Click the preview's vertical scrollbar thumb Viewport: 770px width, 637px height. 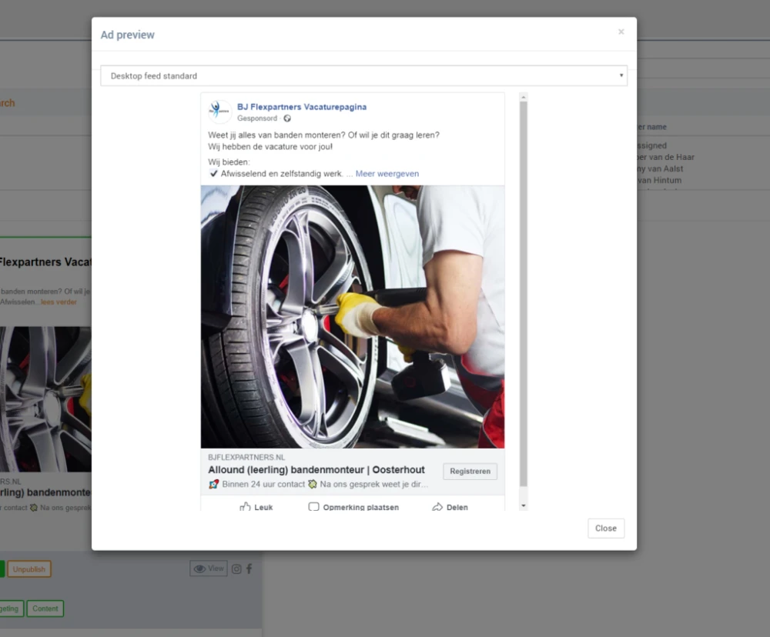pyautogui.click(x=524, y=292)
